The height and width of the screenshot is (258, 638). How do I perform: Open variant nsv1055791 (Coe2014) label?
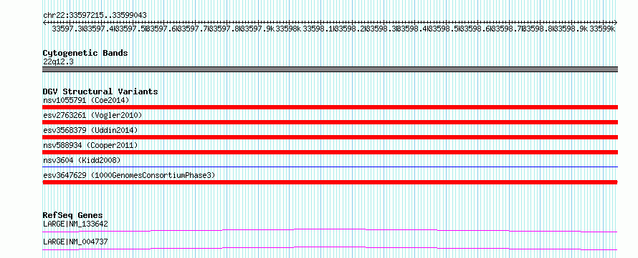pyautogui.click(x=86, y=100)
